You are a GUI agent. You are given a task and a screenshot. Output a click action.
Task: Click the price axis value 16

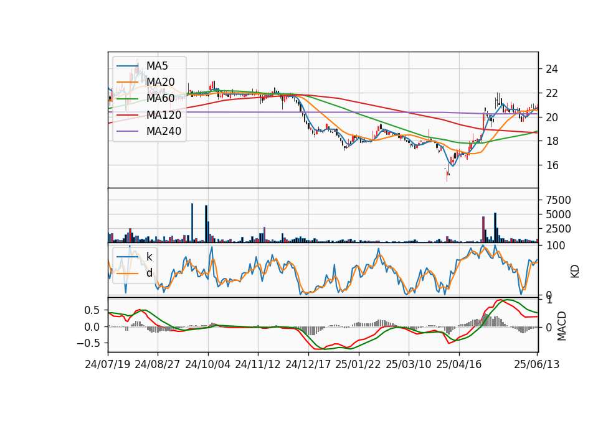click(552, 165)
